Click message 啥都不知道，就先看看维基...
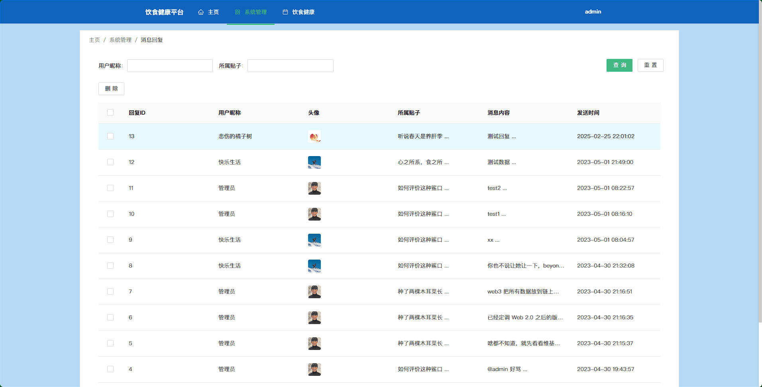This screenshot has height=387, width=762. coord(523,343)
